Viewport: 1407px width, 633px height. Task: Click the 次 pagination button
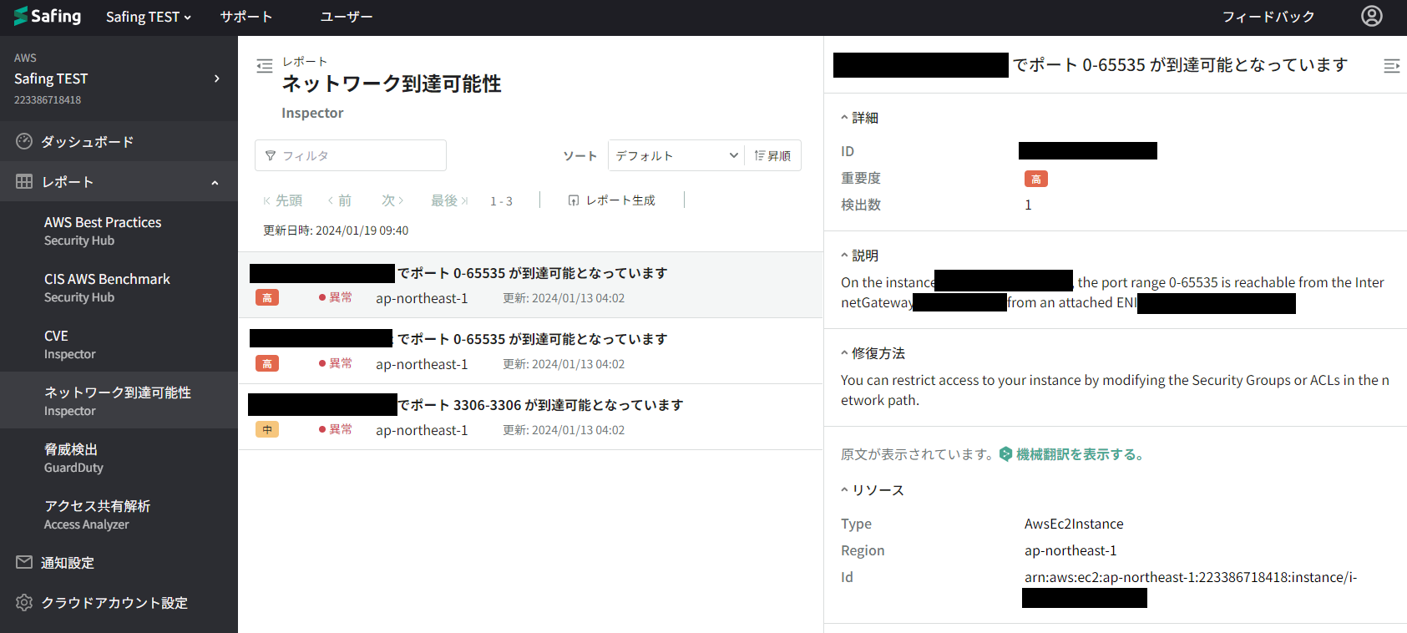392,200
